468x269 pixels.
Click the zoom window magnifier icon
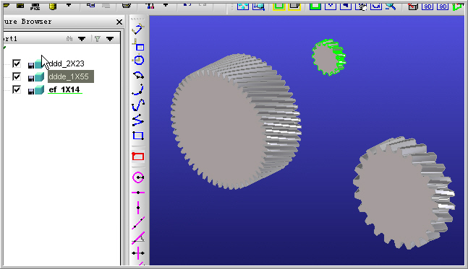(258, 6)
